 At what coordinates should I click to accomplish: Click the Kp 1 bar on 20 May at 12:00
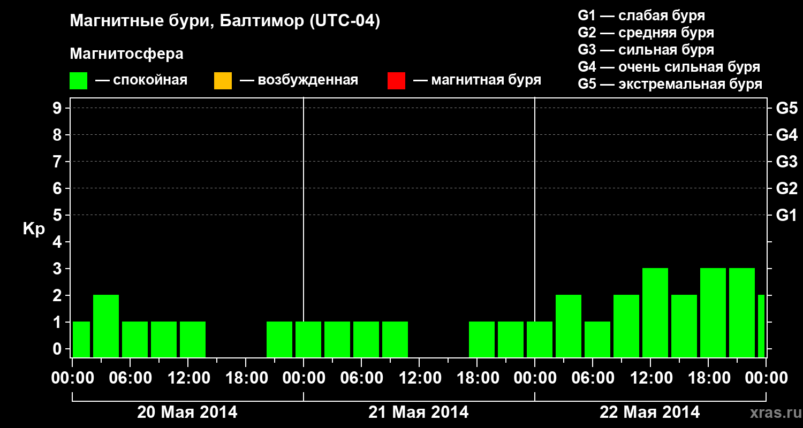(x=193, y=339)
